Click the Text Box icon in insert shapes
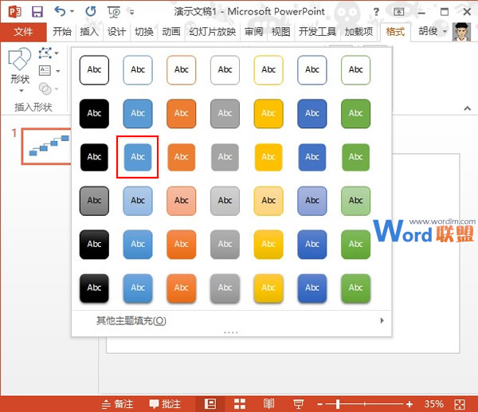 [x=45, y=71]
